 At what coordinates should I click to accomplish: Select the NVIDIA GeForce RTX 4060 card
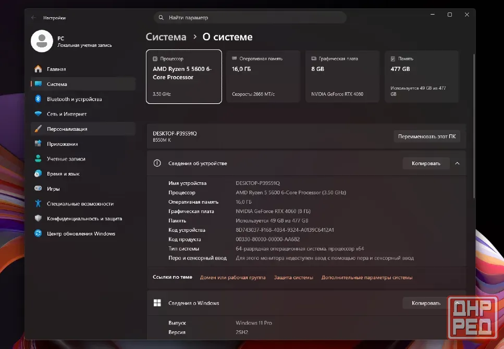point(342,77)
